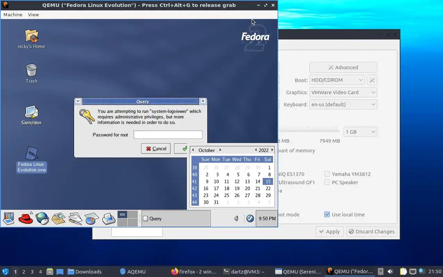Open the window menu arrow on Query dialog

coord(78,101)
